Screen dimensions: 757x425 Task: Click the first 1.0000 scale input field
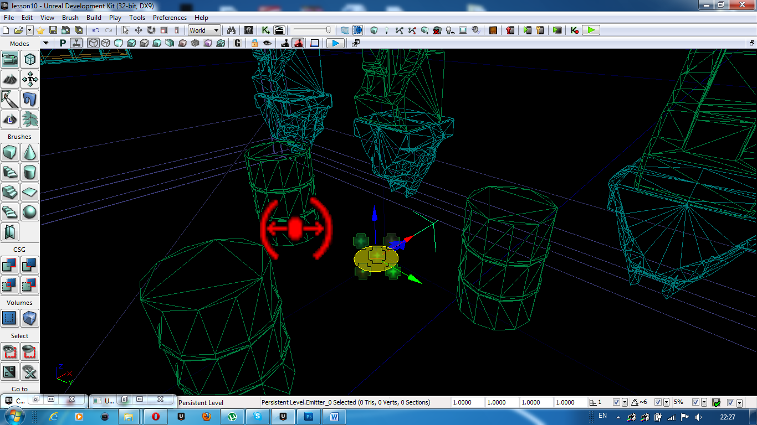468,402
